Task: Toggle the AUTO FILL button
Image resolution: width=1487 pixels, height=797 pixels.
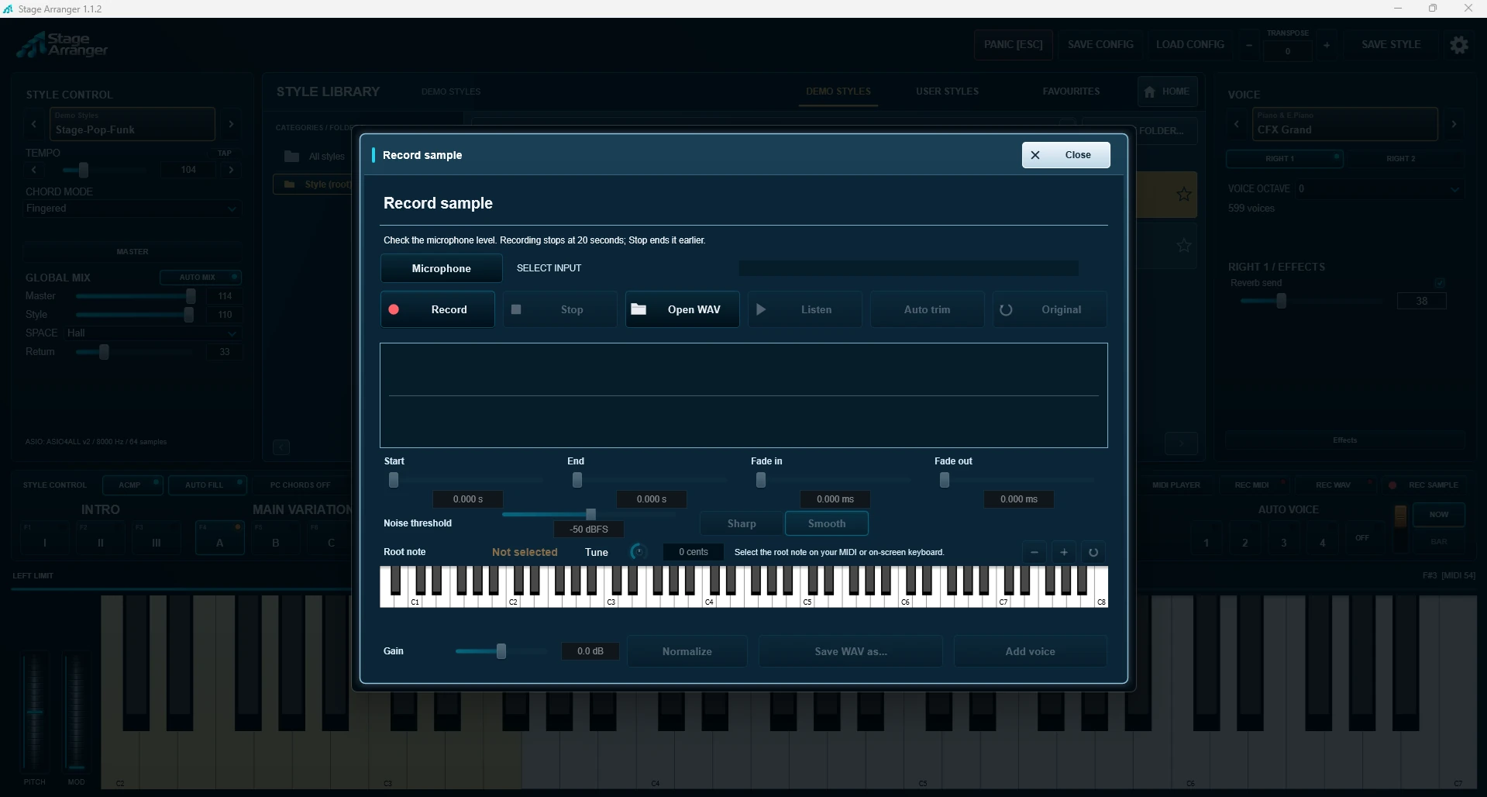Action: pyautogui.click(x=207, y=485)
